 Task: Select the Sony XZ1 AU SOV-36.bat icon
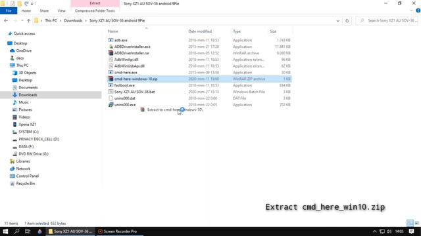click(x=111, y=92)
